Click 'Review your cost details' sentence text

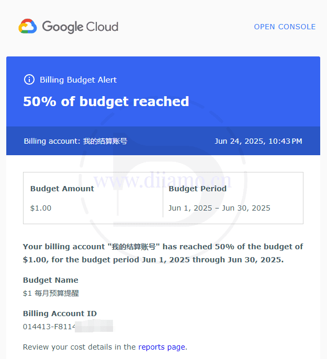[78, 347]
